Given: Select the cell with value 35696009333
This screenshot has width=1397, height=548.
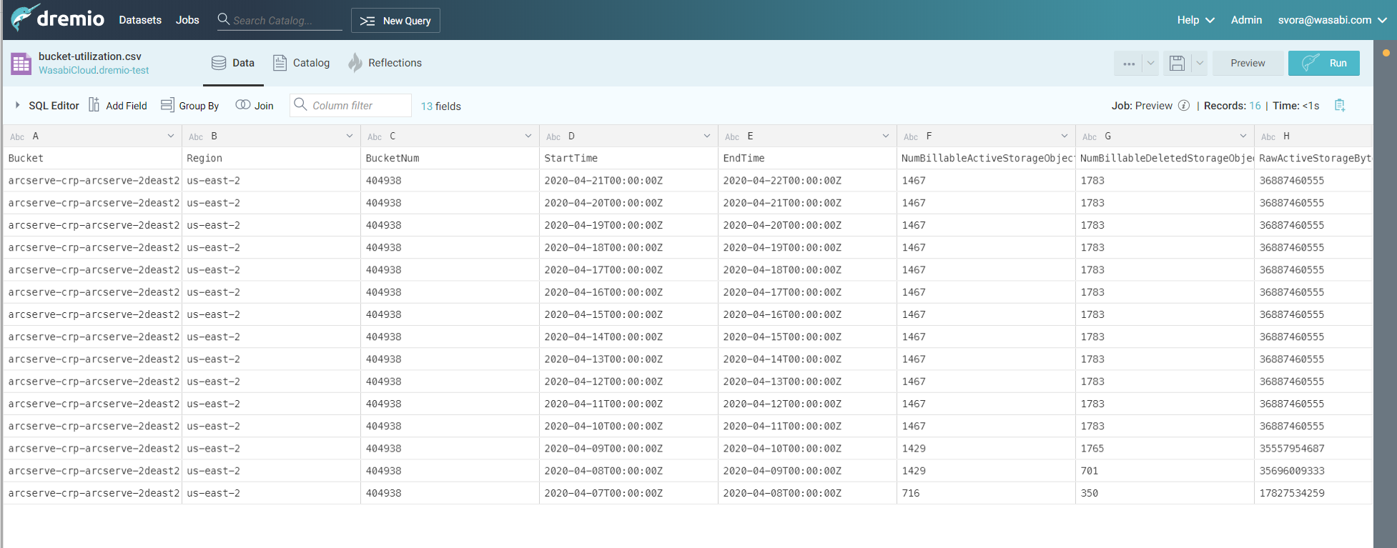Looking at the screenshot, I should (x=1313, y=471).
